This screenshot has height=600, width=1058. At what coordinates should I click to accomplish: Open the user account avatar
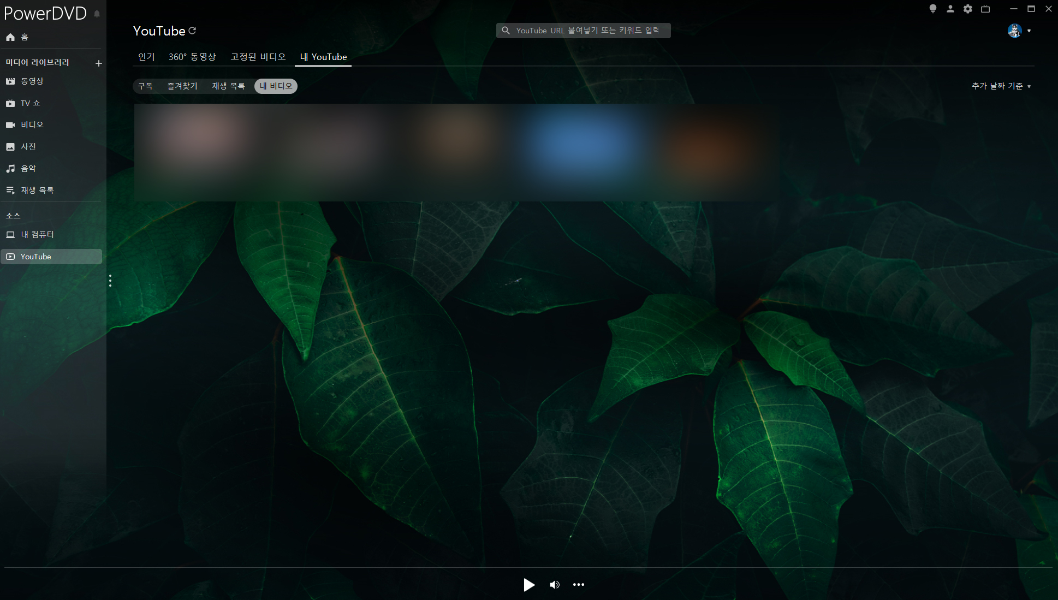1015,31
